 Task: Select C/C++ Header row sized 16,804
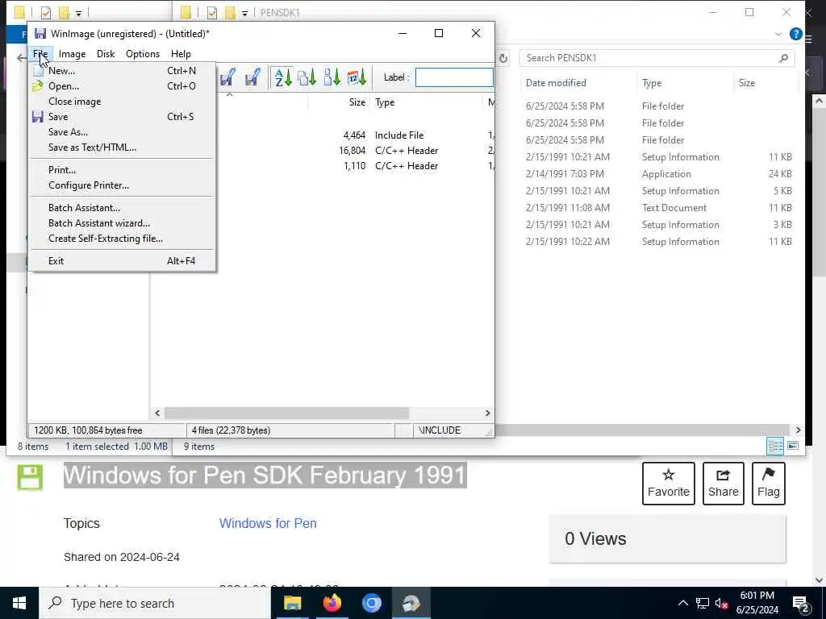(323, 151)
